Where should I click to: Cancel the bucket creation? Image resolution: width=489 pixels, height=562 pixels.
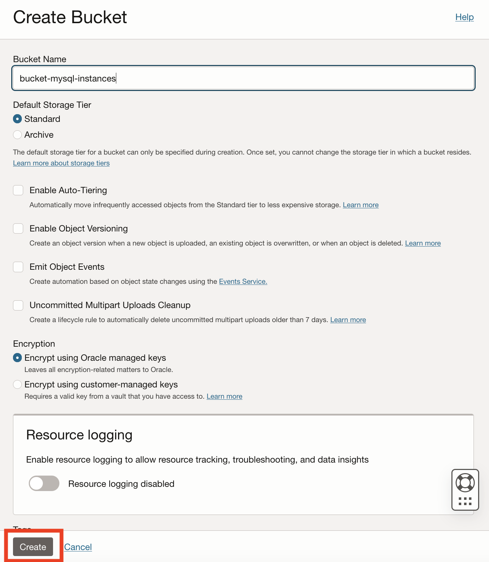click(78, 547)
